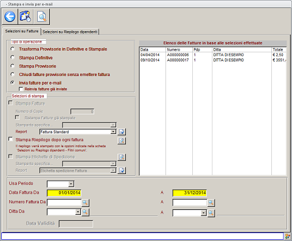
Task: Click the Numero di Copie field
Action: [82, 111]
